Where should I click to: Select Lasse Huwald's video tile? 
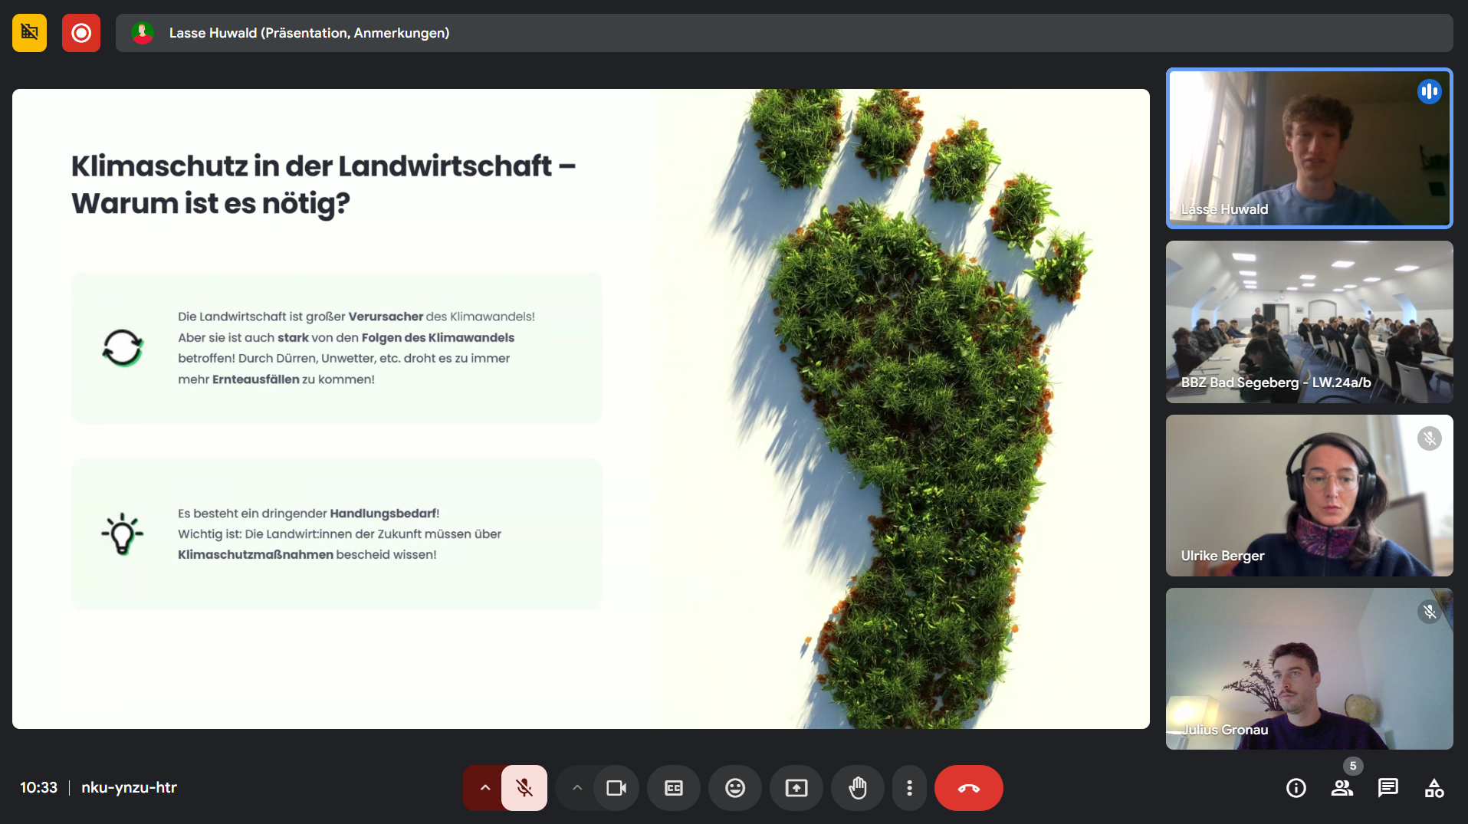pyautogui.click(x=1309, y=149)
